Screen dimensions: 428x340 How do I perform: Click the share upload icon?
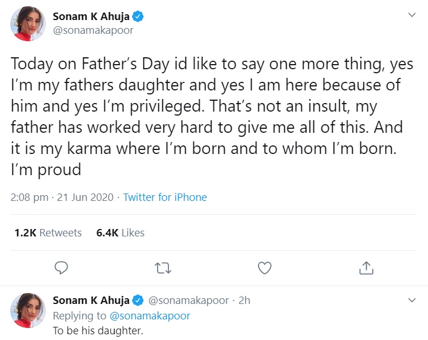(366, 267)
